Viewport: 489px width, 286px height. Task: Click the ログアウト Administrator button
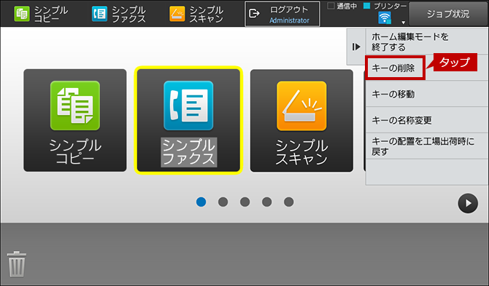click(282, 15)
